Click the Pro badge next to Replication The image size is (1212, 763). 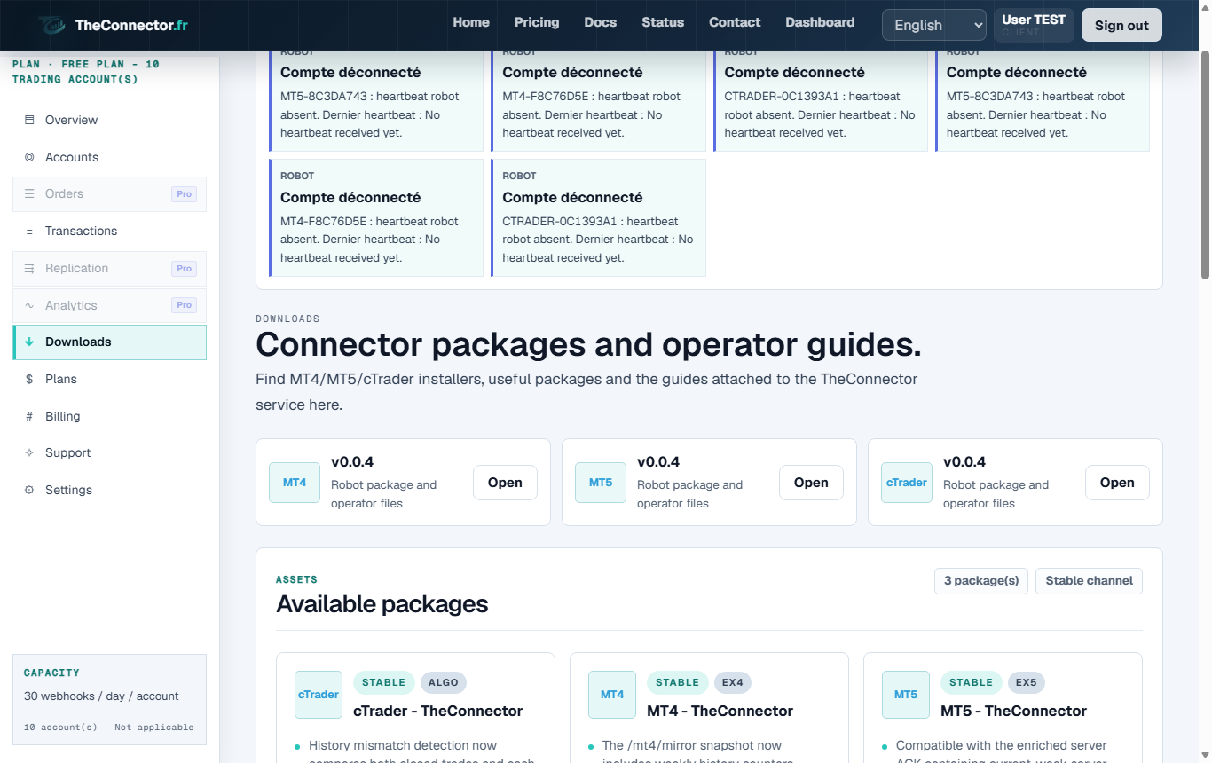184,268
